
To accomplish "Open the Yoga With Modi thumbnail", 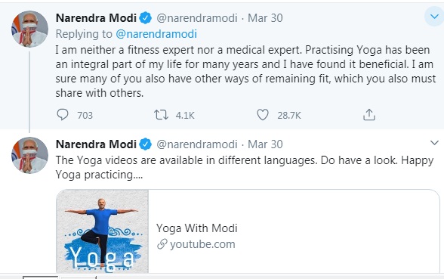I will (x=103, y=231).
